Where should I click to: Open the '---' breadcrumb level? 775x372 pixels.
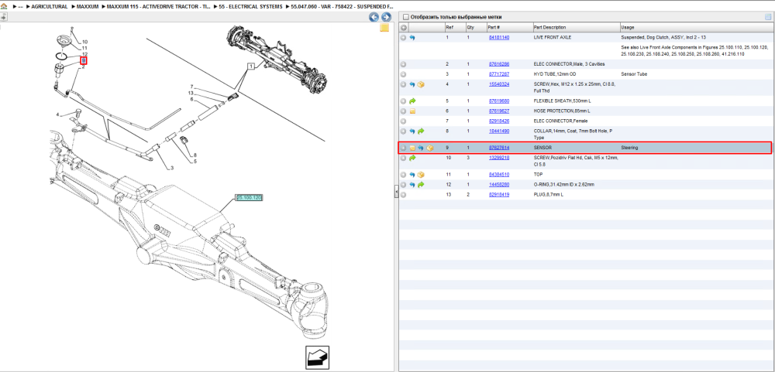tap(20, 7)
